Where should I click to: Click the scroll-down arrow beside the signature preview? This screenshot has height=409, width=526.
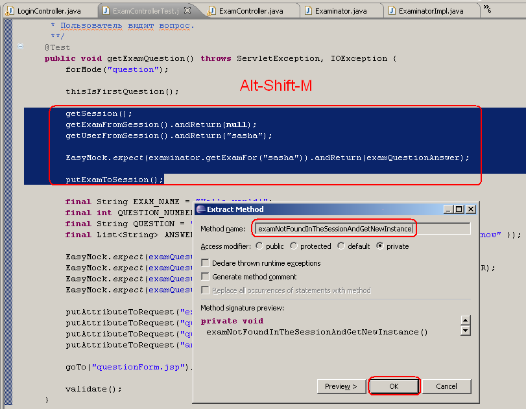pyautogui.click(x=465, y=330)
